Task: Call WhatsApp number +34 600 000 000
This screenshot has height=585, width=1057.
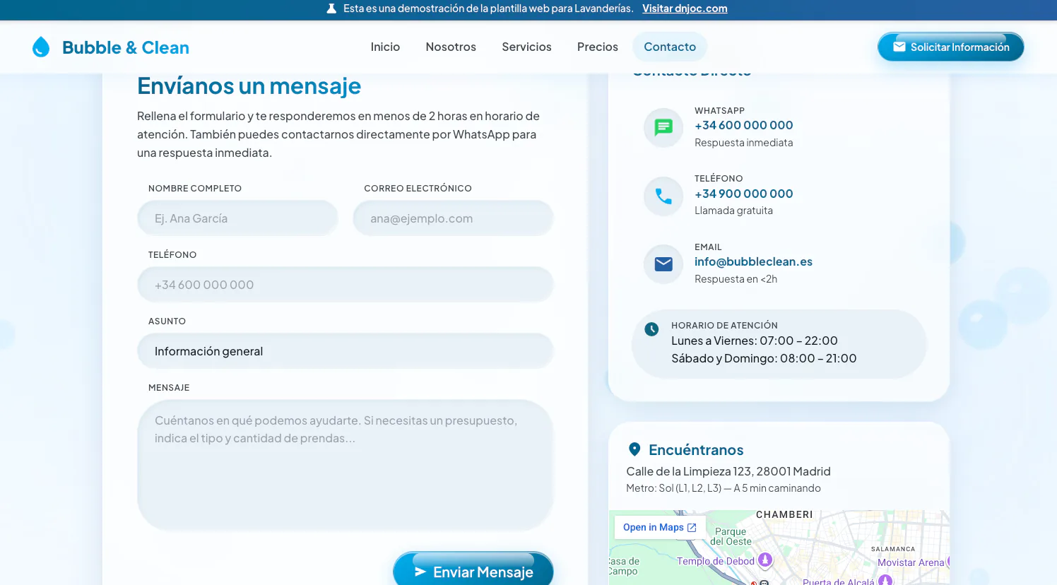Action: pos(743,125)
